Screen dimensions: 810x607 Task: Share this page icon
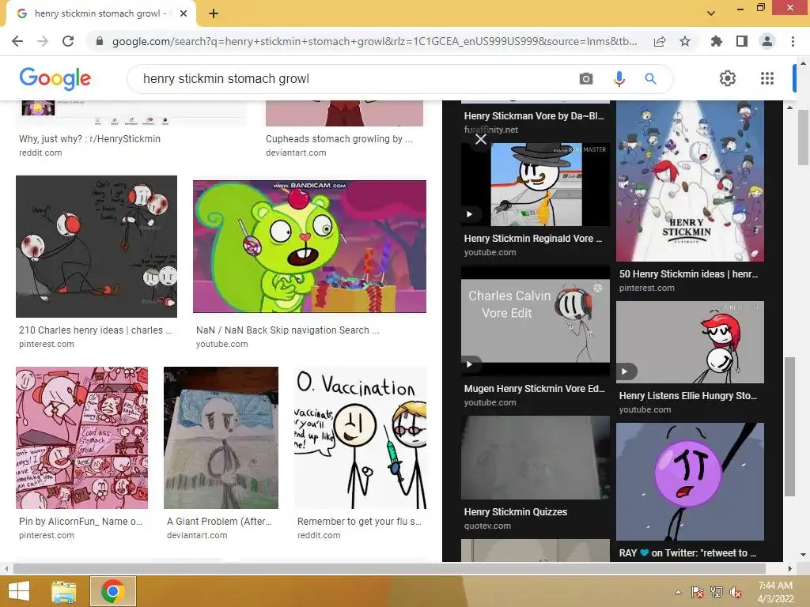pyautogui.click(x=660, y=41)
